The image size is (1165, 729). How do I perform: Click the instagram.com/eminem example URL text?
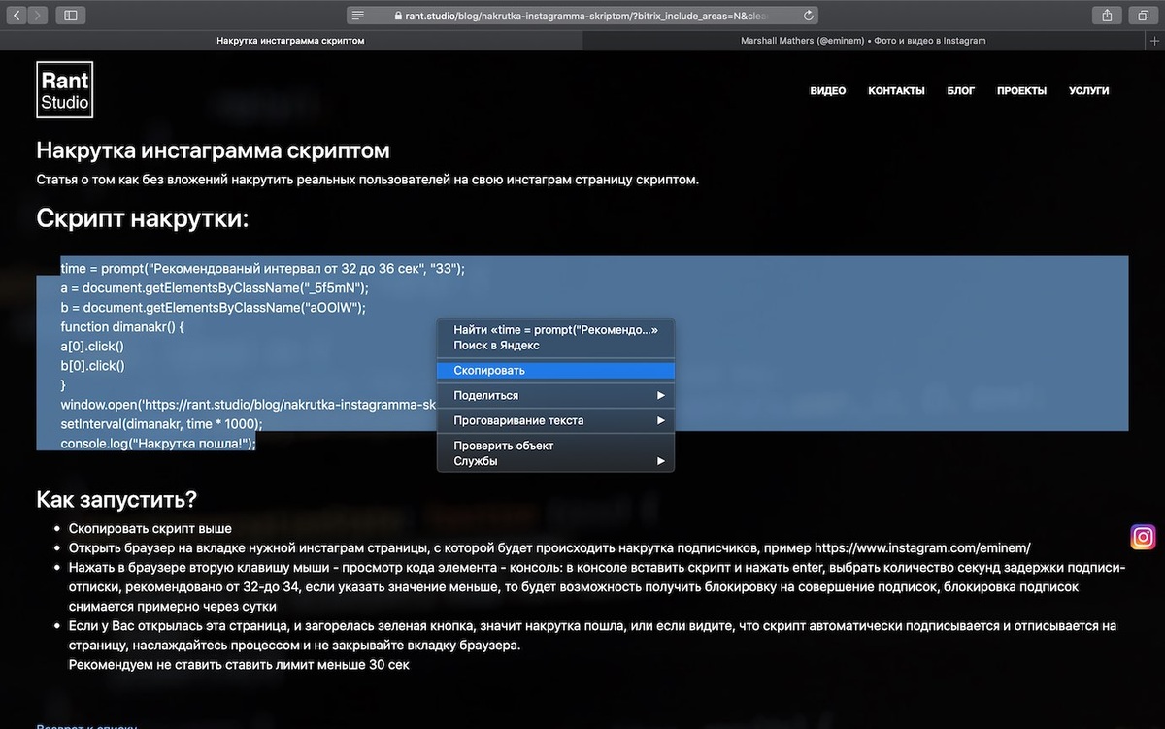(922, 547)
